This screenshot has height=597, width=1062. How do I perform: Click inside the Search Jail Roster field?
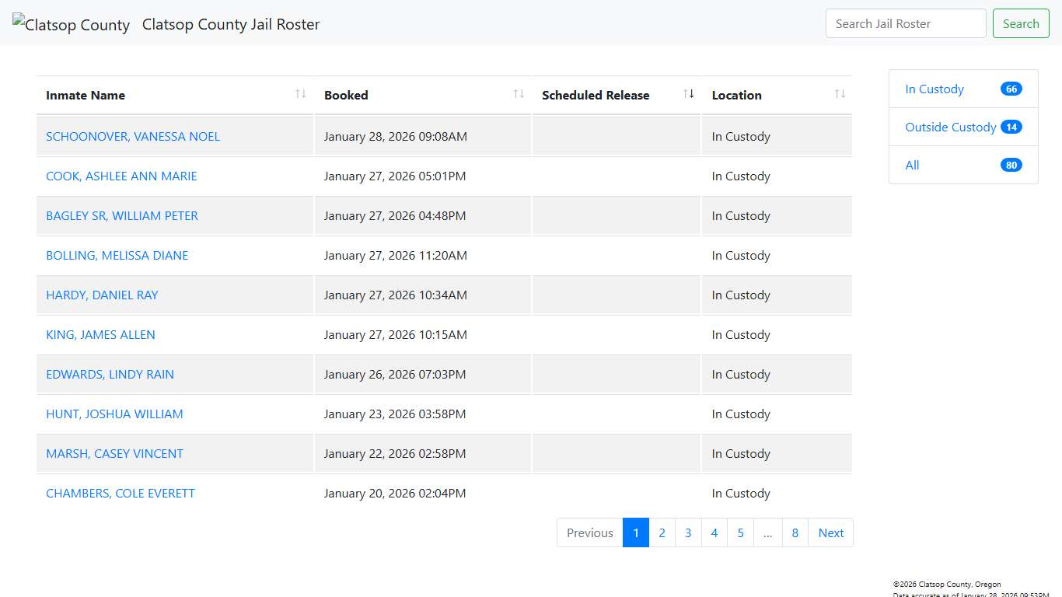tap(905, 23)
